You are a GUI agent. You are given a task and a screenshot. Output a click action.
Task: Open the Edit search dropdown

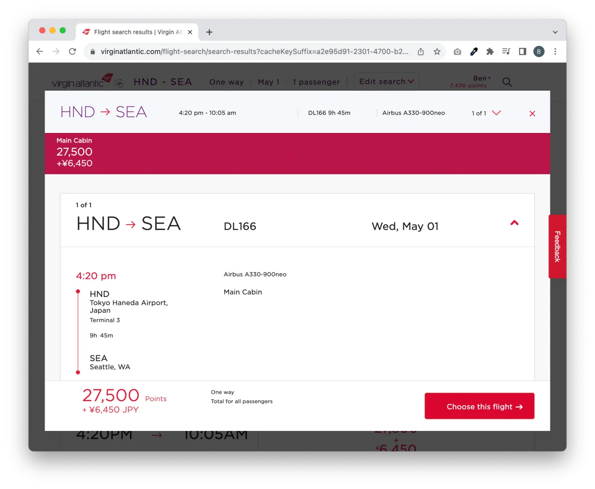[x=386, y=81]
